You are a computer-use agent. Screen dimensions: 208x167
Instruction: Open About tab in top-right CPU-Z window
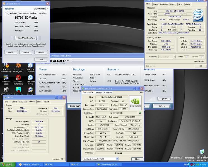188,4
